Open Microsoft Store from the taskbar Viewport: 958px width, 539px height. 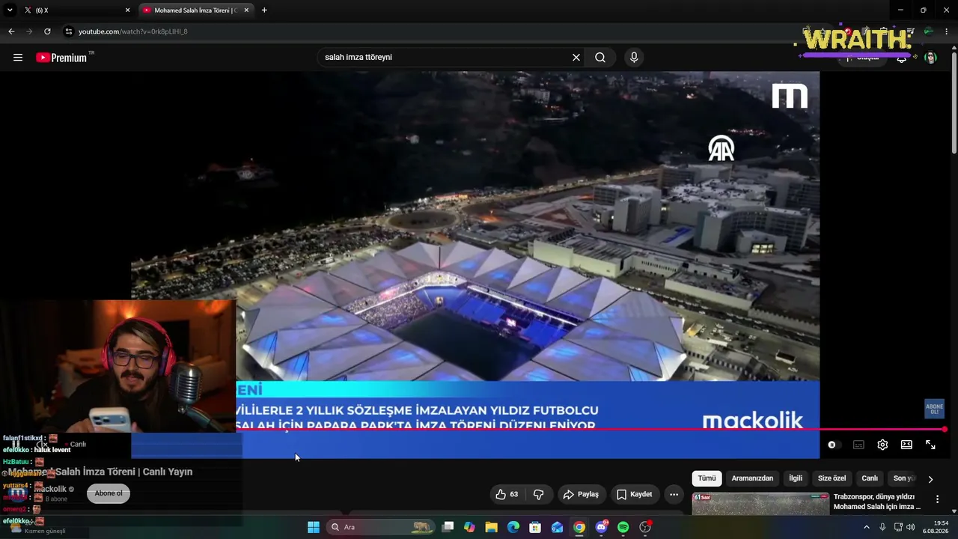click(x=535, y=527)
